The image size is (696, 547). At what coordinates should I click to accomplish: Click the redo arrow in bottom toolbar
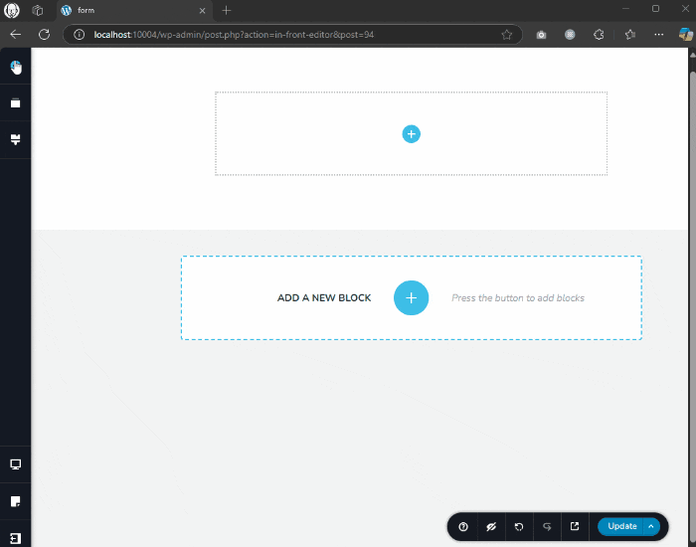[x=547, y=526]
